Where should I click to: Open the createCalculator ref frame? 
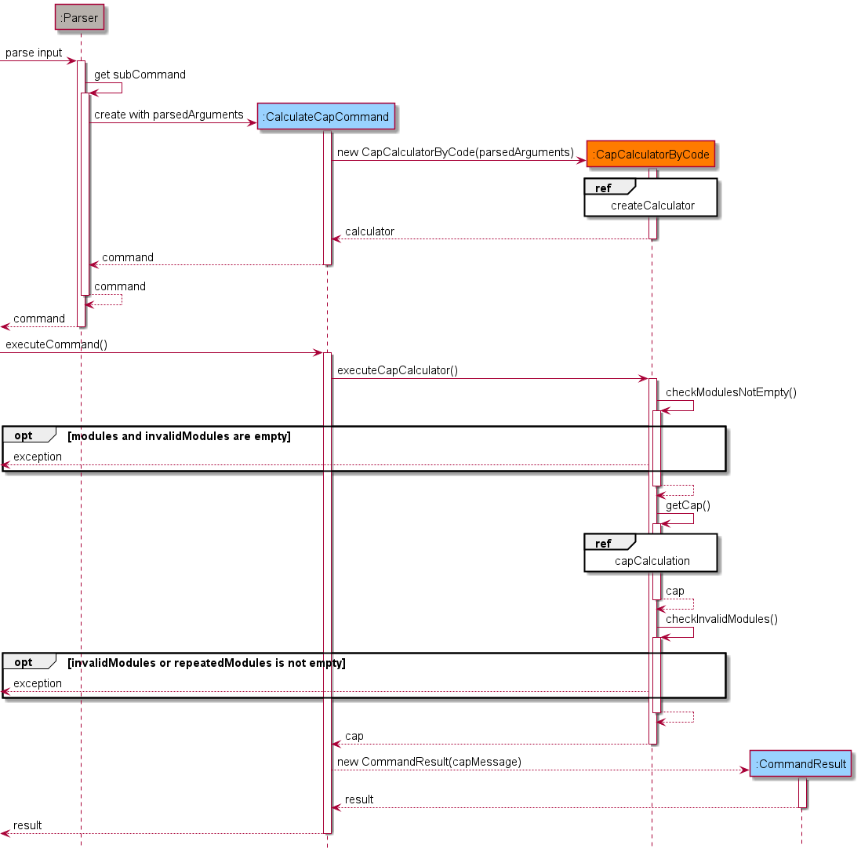click(651, 198)
